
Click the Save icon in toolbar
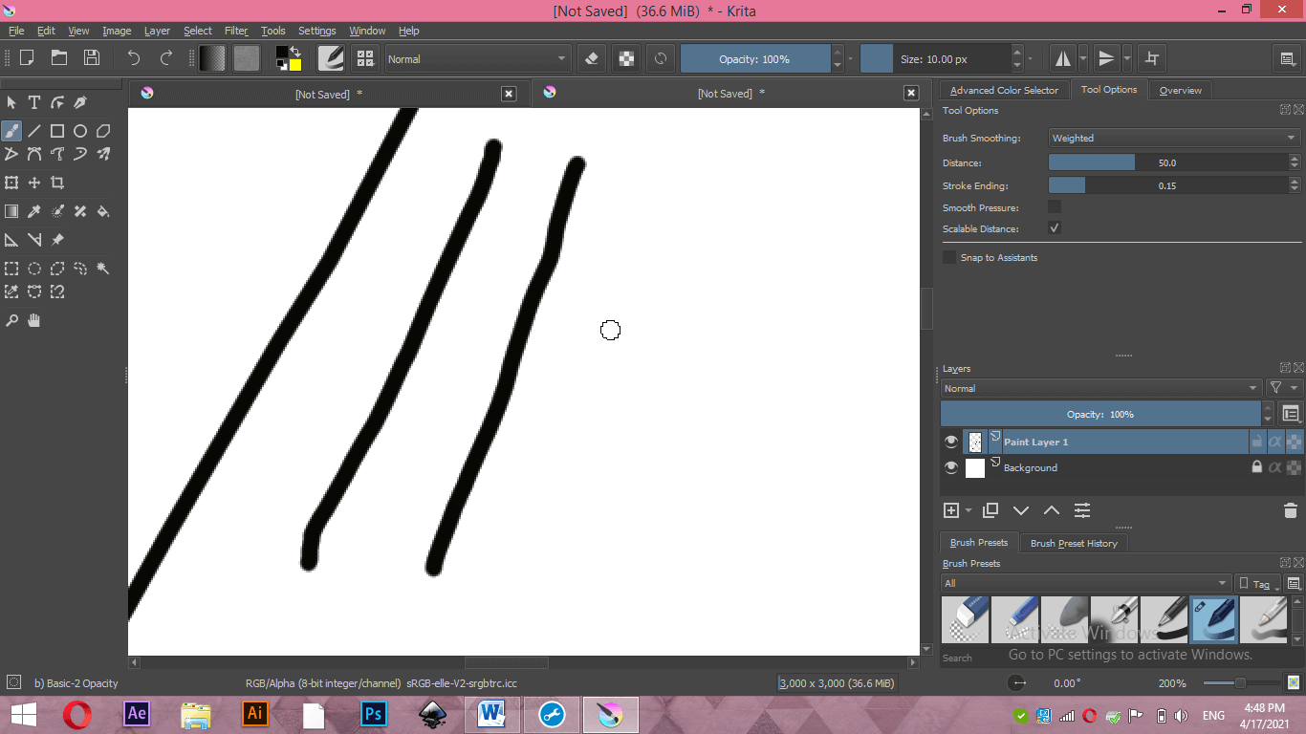[x=92, y=58]
